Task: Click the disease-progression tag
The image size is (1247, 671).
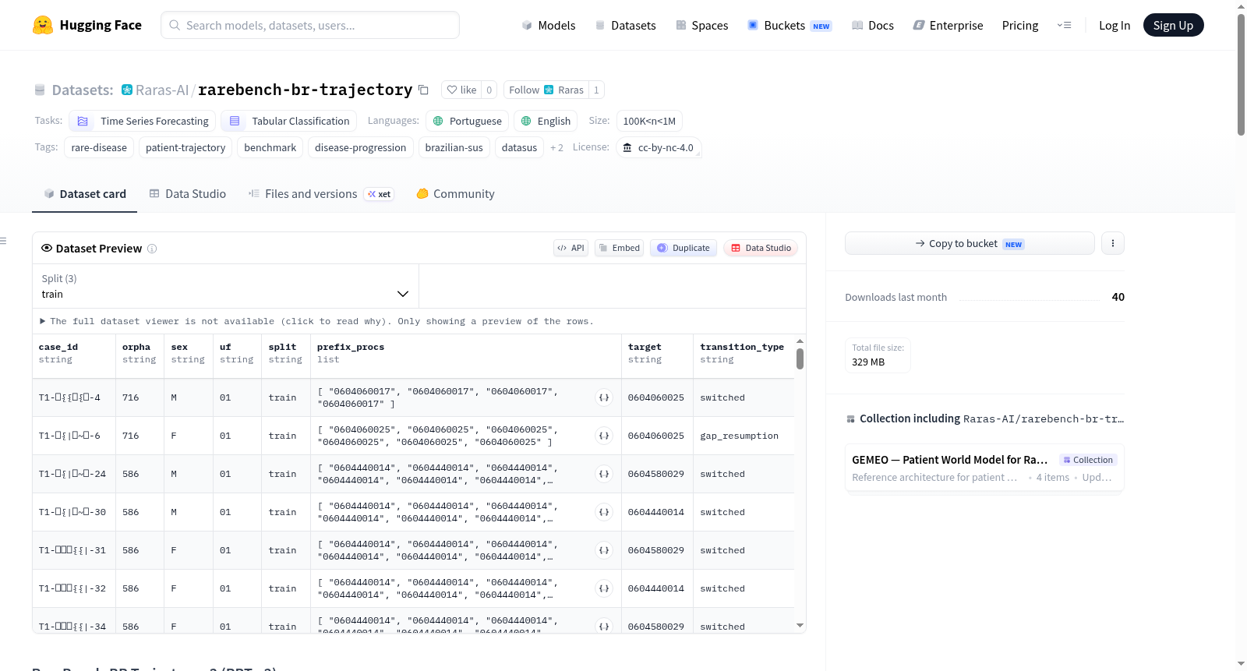Action: pos(361,147)
